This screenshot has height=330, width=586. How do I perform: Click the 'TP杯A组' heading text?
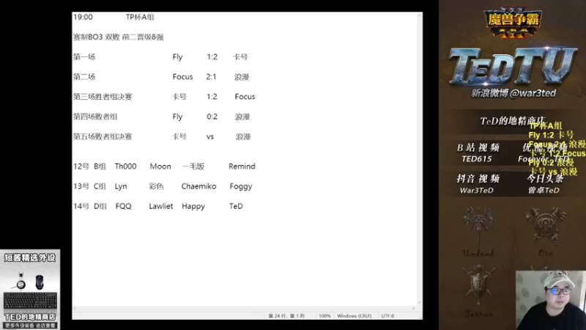click(x=140, y=17)
